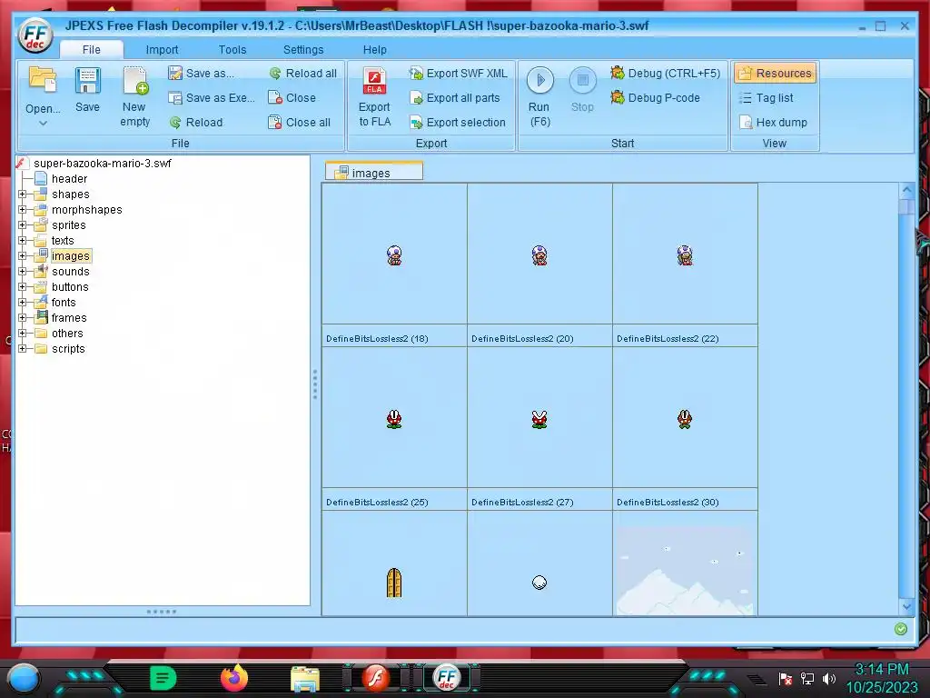Viewport: 930px width, 698px height.
Task: Expand the fonts tree node
Action: tap(23, 302)
